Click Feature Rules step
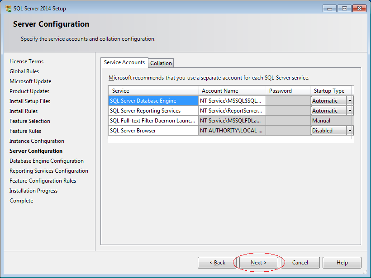Image resolution: width=371 pixels, height=278 pixels. [25, 131]
